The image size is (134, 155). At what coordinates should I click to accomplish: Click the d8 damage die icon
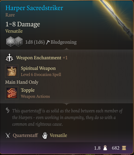coord(10,42)
